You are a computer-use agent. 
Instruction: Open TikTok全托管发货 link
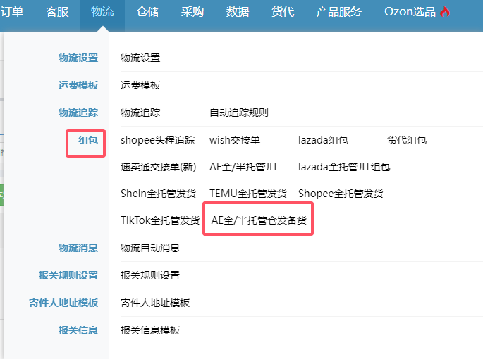tap(160, 220)
